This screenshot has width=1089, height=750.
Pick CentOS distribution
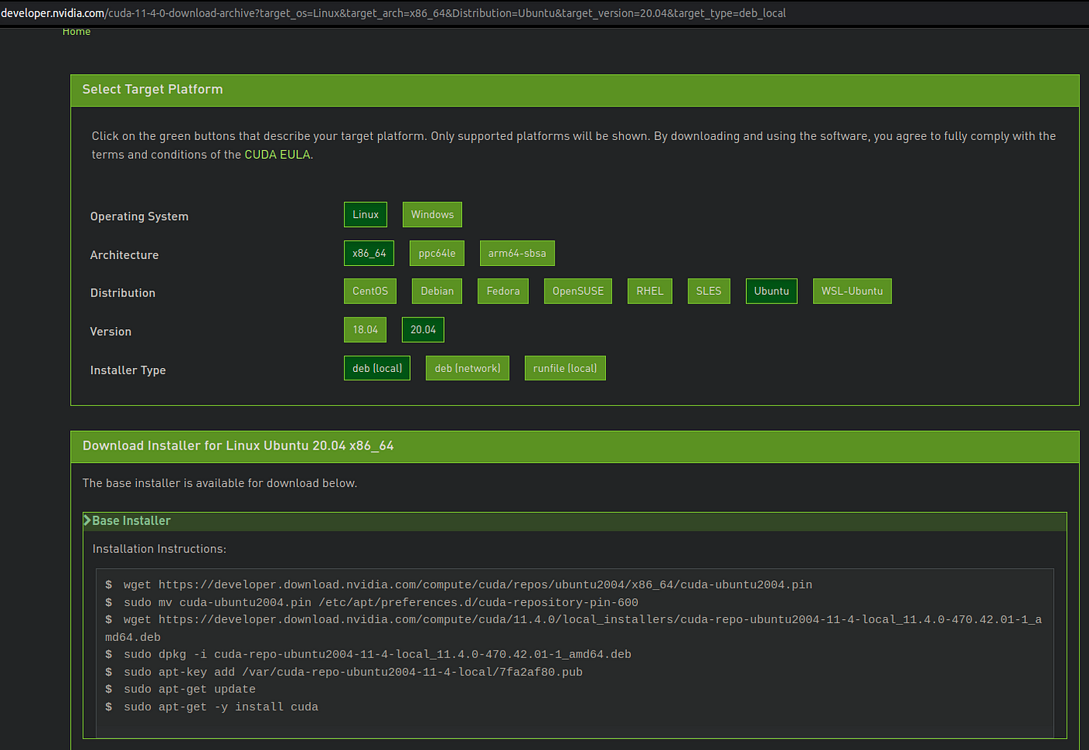[370, 292]
